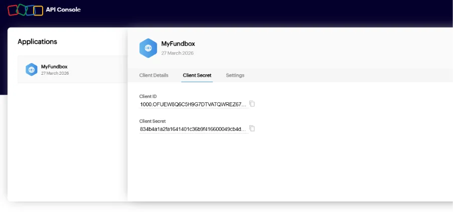Copy the Client ID value
The width and height of the screenshot is (453, 212).
pos(252,104)
